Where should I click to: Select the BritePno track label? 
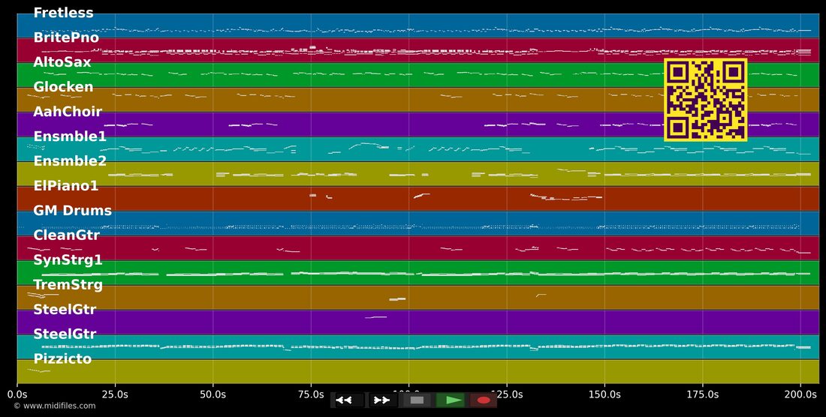pyautogui.click(x=66, y=37)
